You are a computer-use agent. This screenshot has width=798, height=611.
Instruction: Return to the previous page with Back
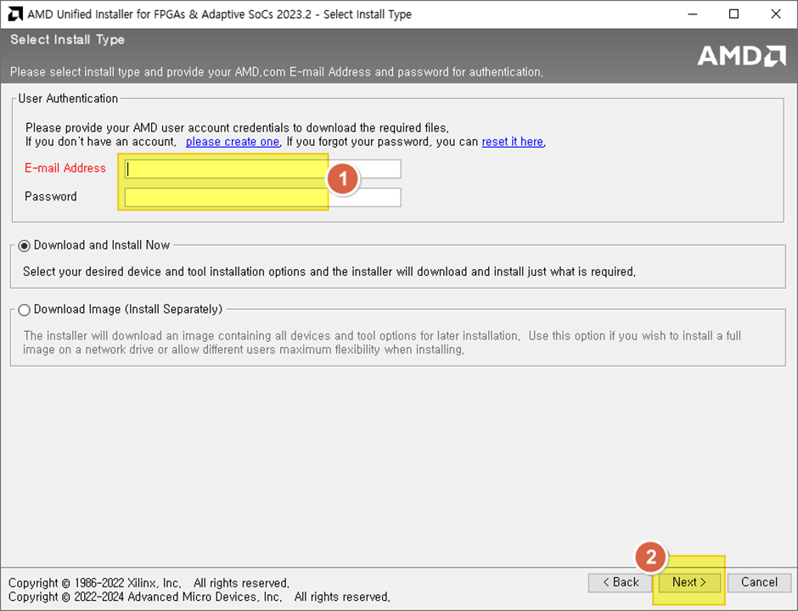tap(621, 582)
